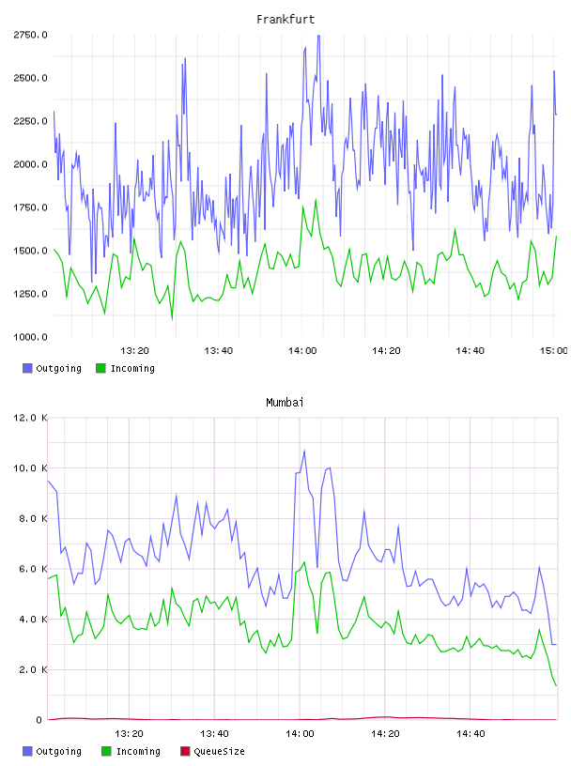This screenshot has height=766, width=571.
Task: Click the 14:40 time label on Mumbai chart
Action: (471, 734)
